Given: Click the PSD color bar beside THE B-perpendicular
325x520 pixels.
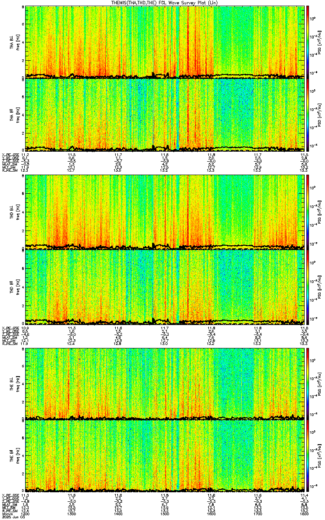Looking at the screenshot, I should pos(308,384).
